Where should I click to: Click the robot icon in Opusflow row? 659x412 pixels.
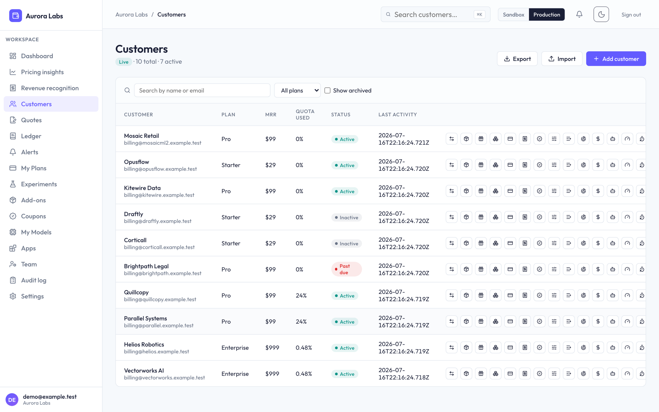pyautogui.click(x=613, y=165)
